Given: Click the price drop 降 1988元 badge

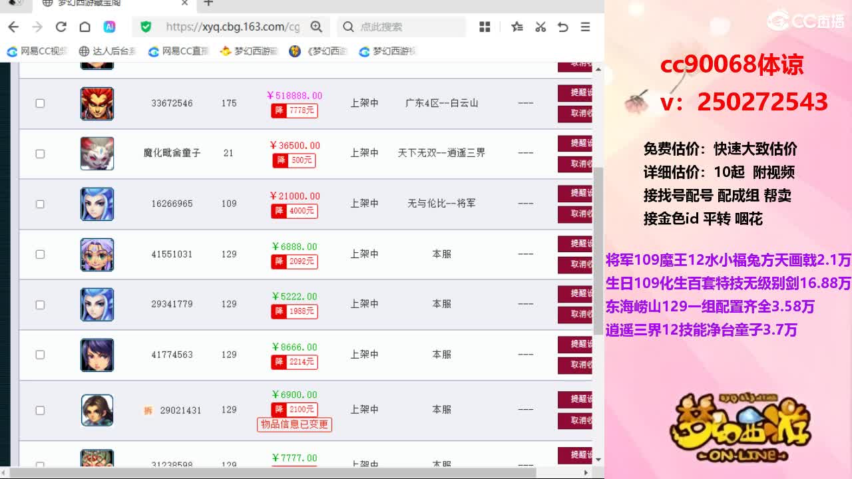Looking at the screenshot, I should coord(294,311).
